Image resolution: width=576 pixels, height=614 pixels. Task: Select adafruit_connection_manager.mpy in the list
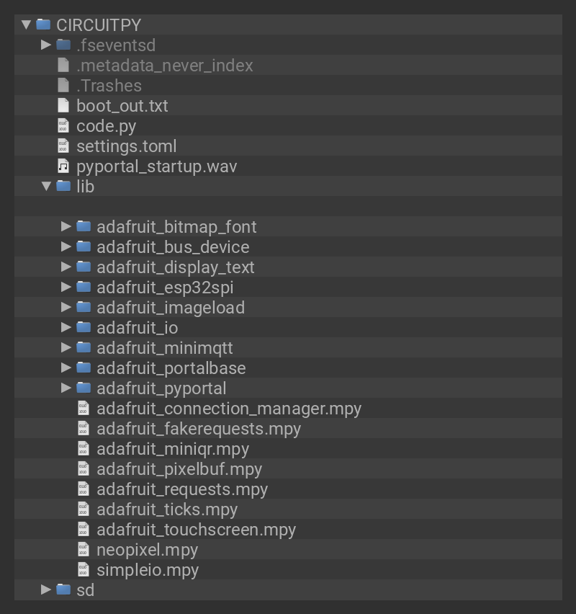(x=228, y=409)
